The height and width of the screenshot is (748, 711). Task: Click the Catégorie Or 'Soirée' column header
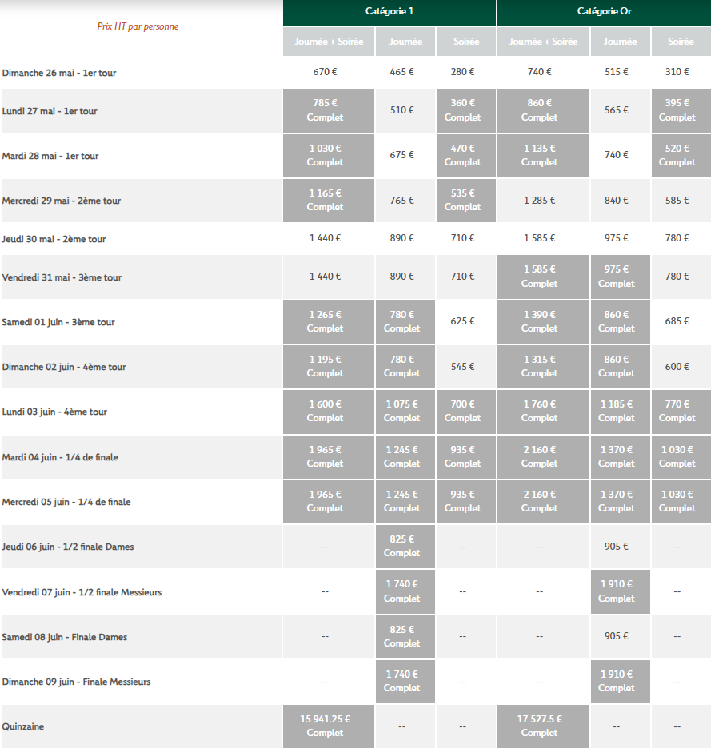681,42
